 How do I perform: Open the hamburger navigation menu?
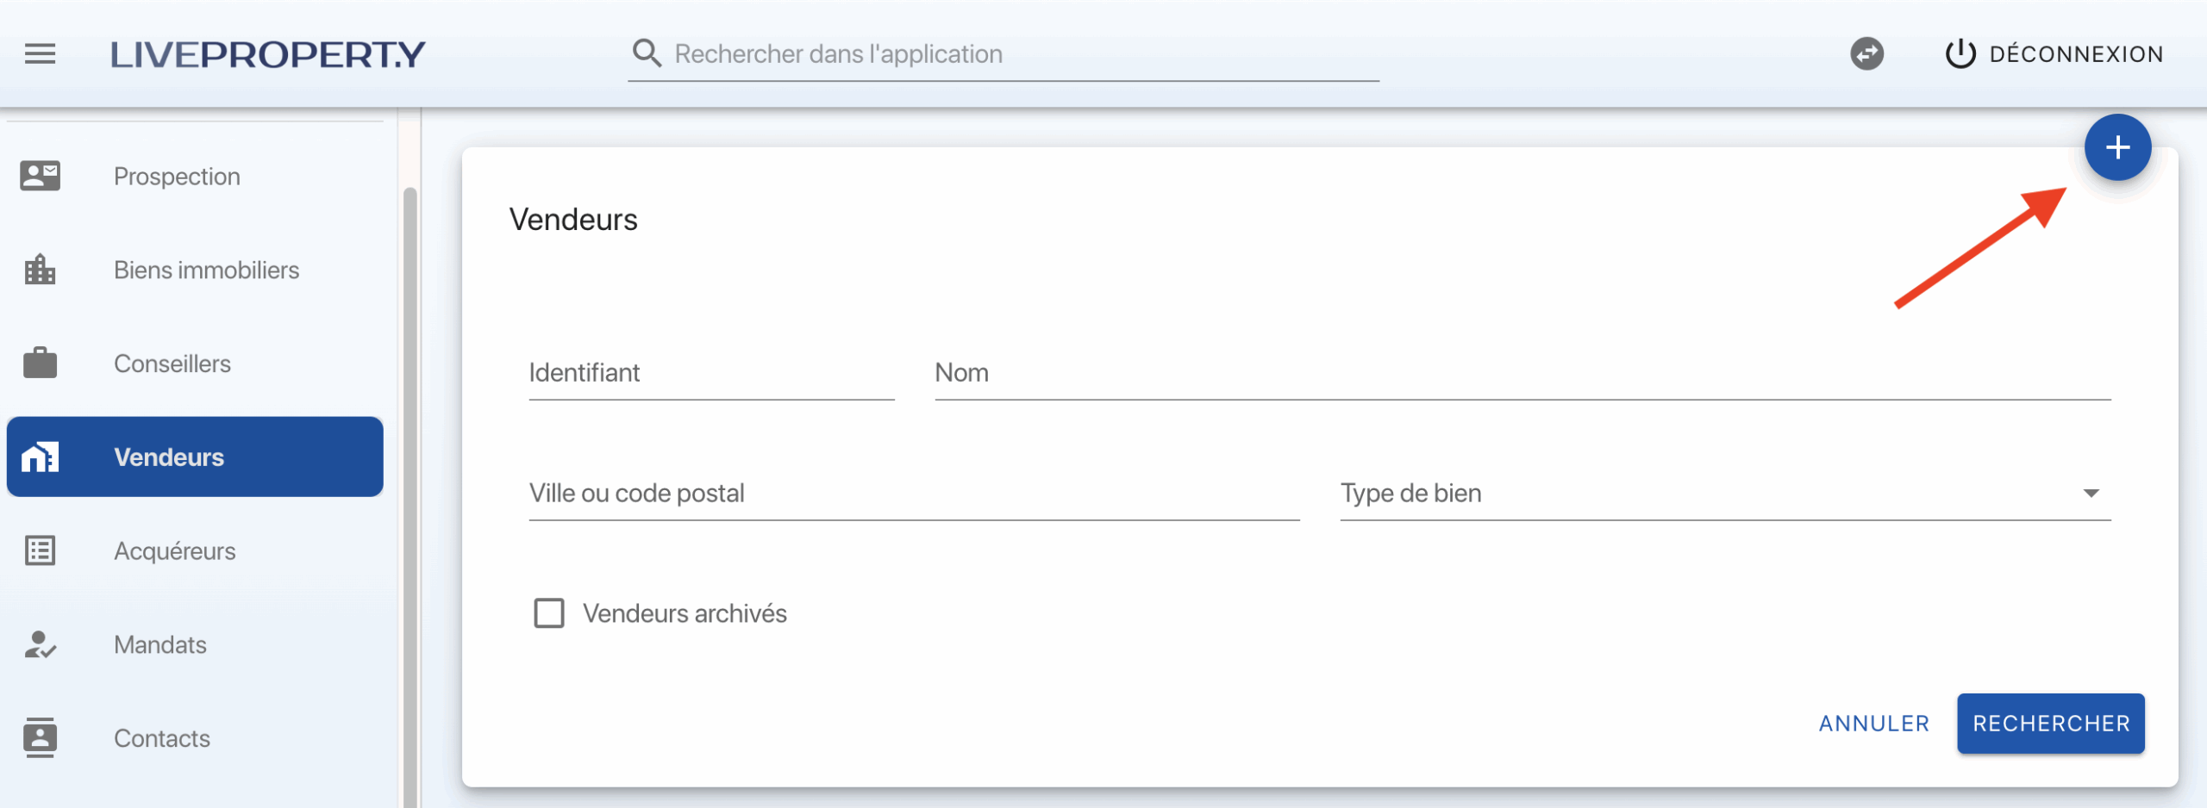40,54
